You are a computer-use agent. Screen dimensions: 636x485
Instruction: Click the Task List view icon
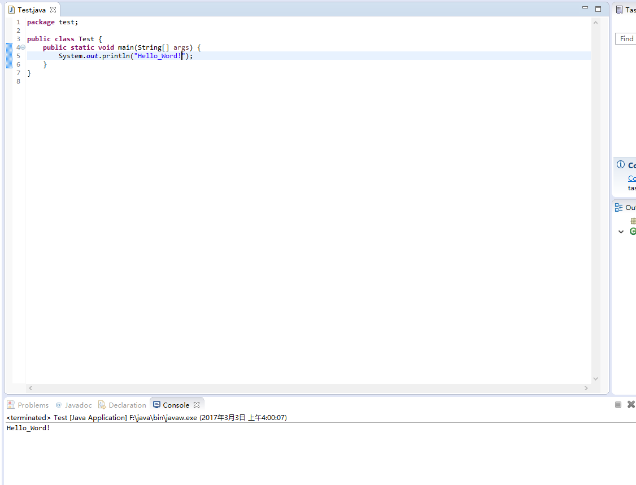pos(620,10)
